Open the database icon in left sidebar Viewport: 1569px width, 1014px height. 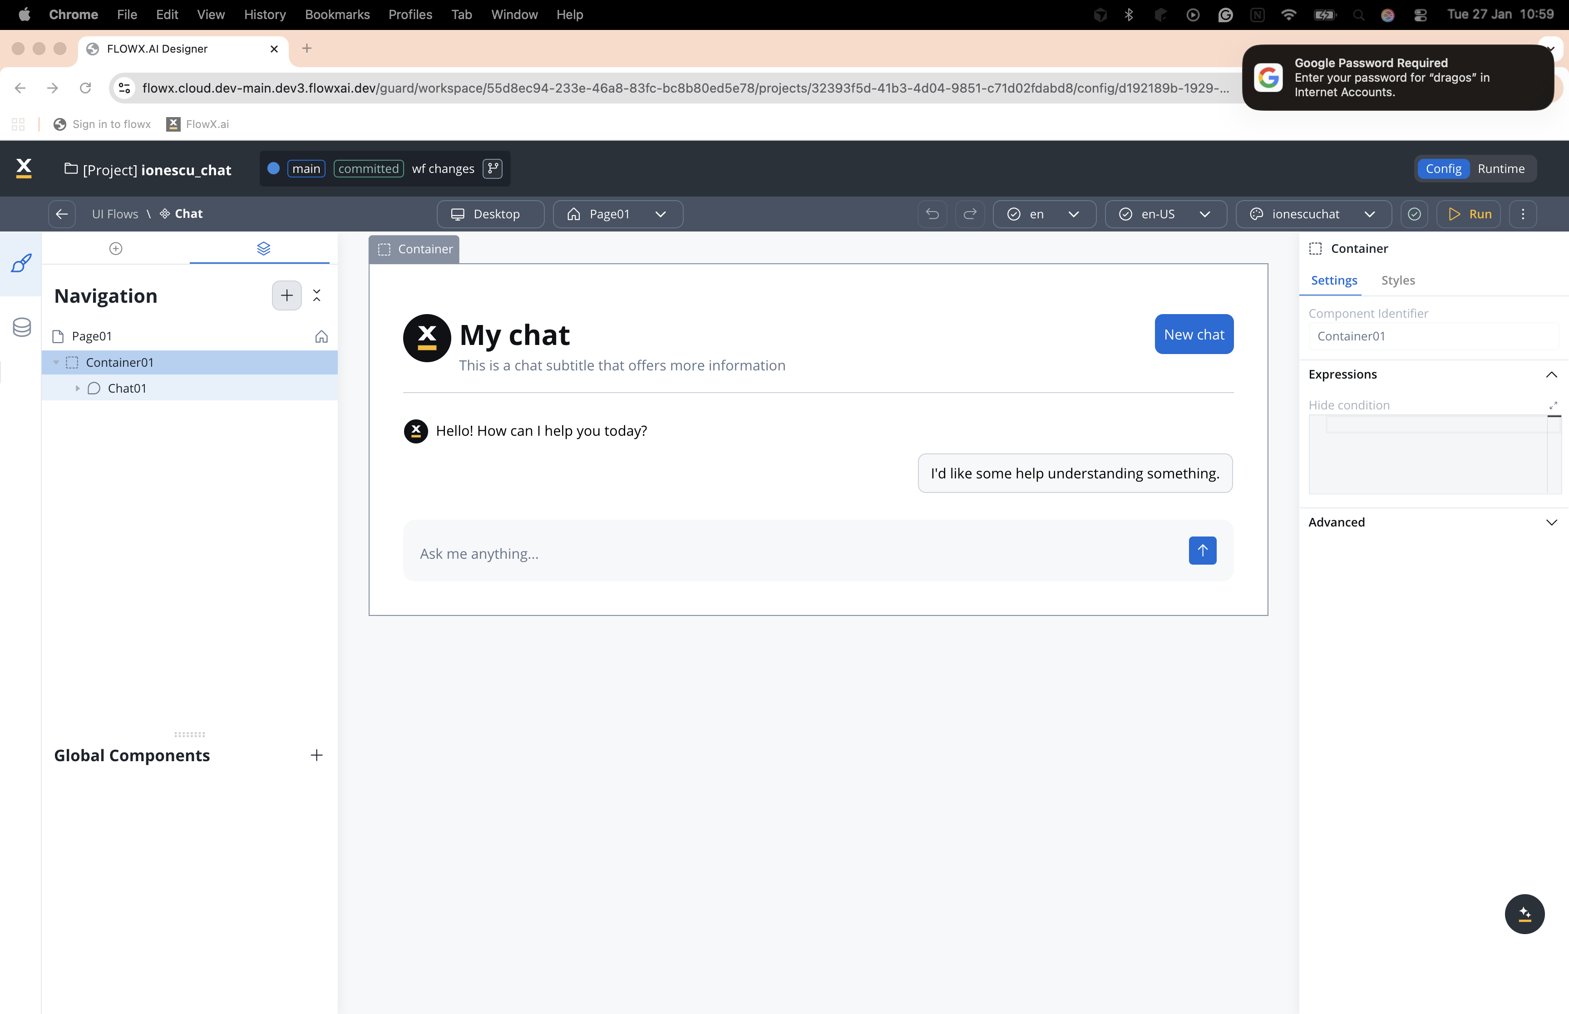tap(22, 327)
